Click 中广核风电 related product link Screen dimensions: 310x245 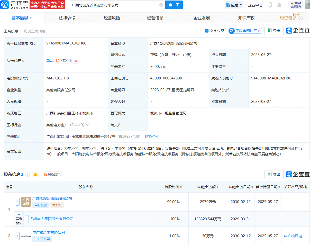coord(293,236)
